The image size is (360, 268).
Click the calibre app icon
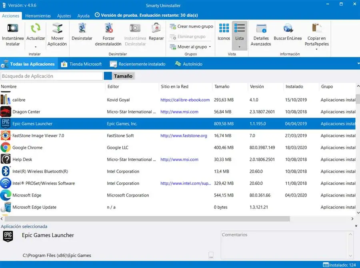5,100
